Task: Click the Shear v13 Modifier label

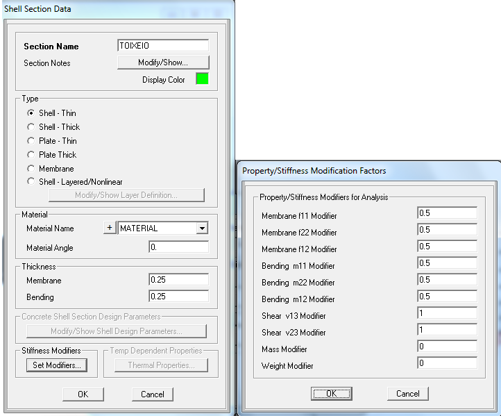Action: click(x=294, y=316)
